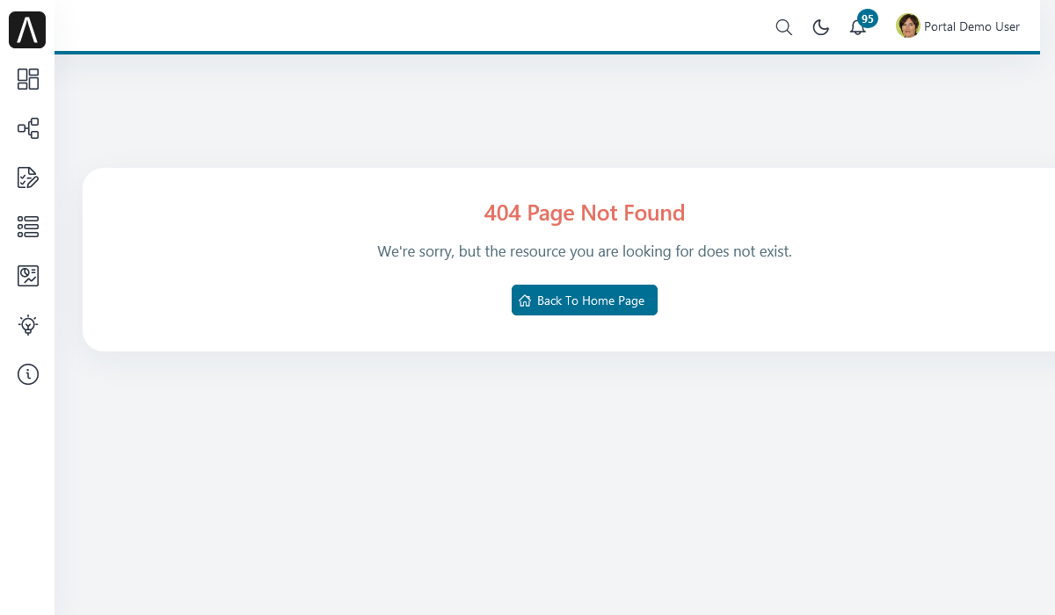The height and width of the screenshot is (615, 1055).
Task: Click the Back To Home Page button
Action: (x=585, y=300)
